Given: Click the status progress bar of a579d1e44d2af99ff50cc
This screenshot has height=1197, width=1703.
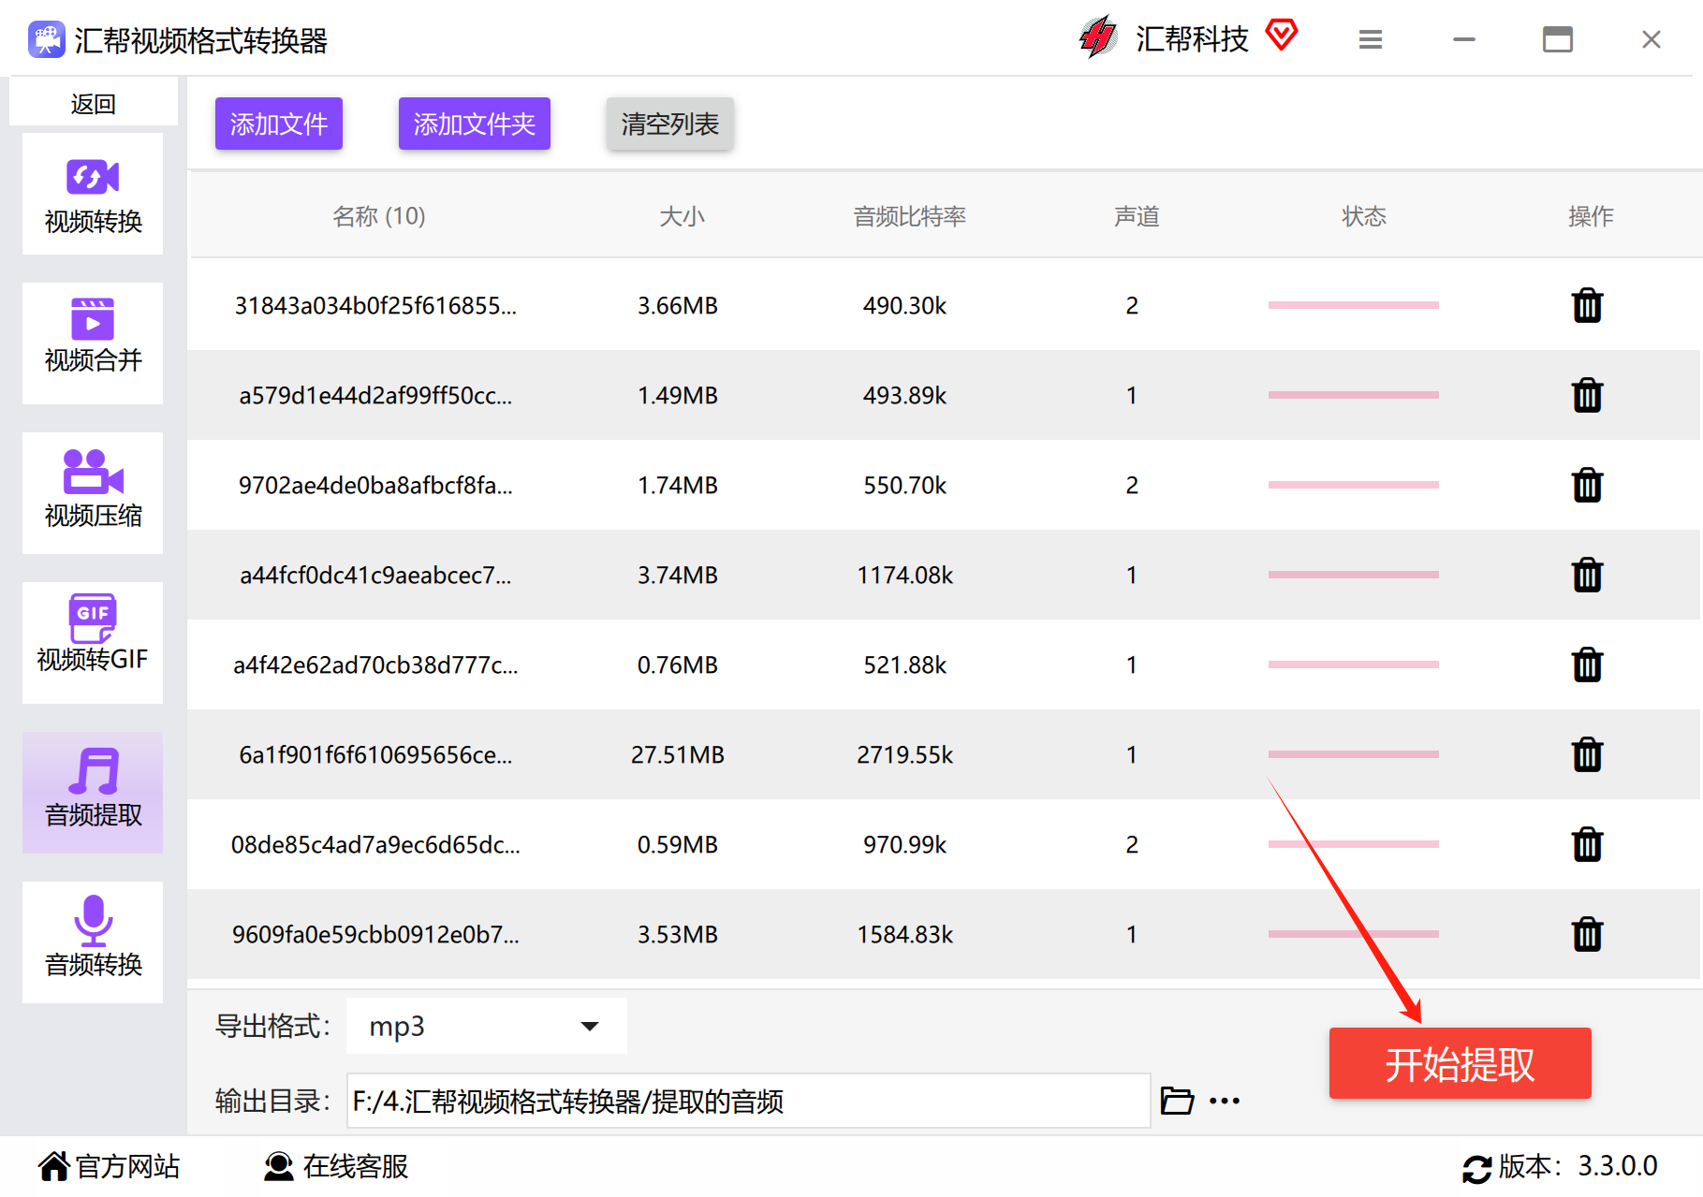Looking at the screenshot, I should click(1354, 395).
